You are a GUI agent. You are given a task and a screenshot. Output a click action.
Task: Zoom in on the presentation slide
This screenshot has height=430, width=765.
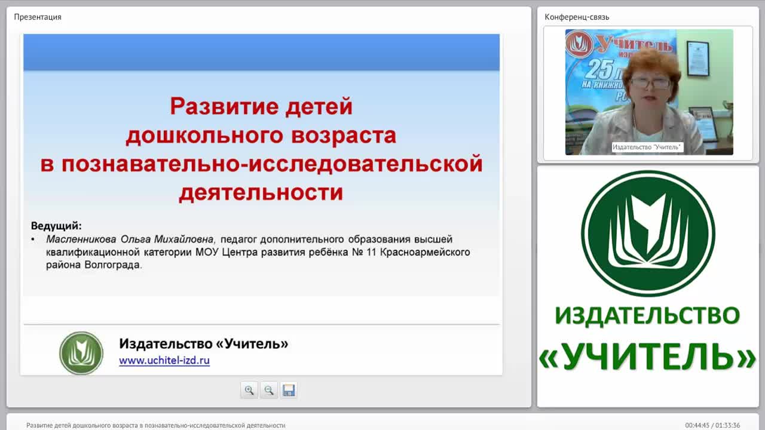[x=249, y=390]
